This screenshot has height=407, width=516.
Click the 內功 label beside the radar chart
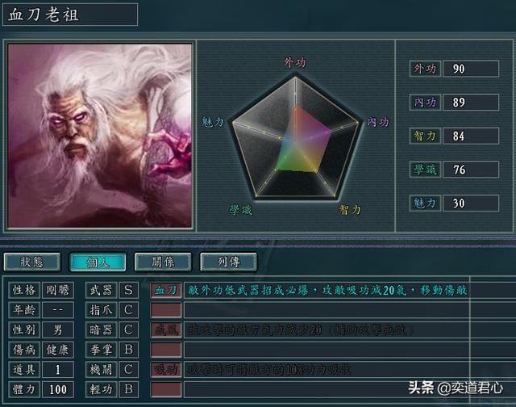[x=378, y=122]
